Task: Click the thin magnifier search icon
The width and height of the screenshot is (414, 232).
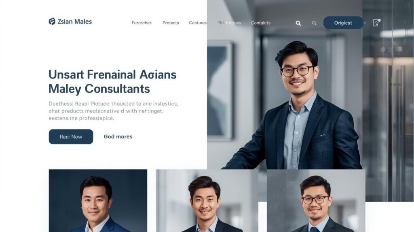Action: coord(314,23)
